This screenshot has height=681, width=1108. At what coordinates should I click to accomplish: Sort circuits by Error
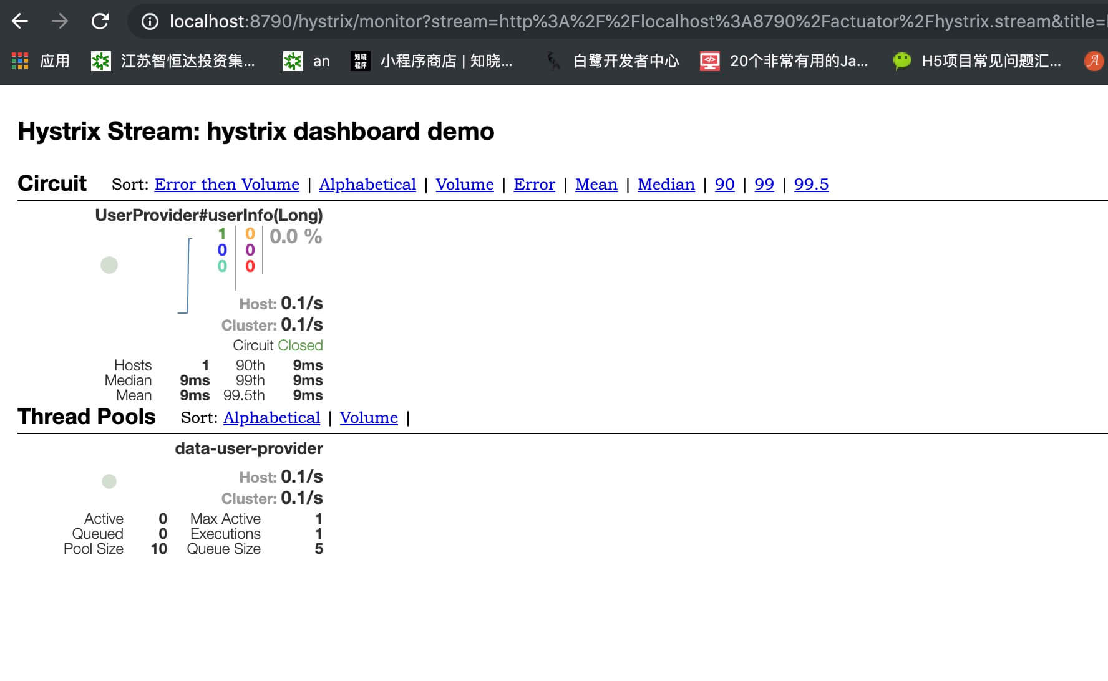click(x=534, y=185)
